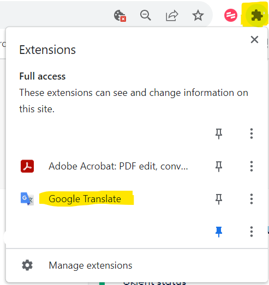Open more options for first unnamed extension

252,134
